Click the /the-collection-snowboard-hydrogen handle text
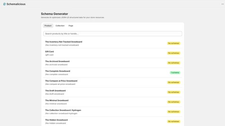The image size is (225, 126). coord(61,114)
